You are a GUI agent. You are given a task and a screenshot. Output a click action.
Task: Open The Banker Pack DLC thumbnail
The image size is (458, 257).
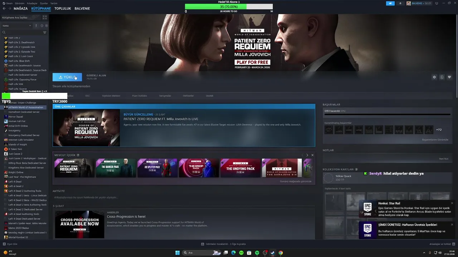[x=116, y=168]
